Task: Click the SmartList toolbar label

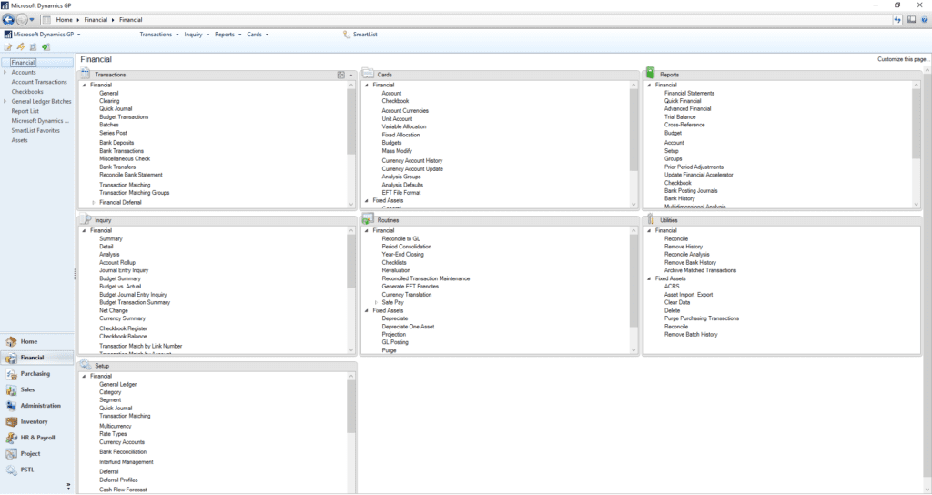Action: pos(365,35)
